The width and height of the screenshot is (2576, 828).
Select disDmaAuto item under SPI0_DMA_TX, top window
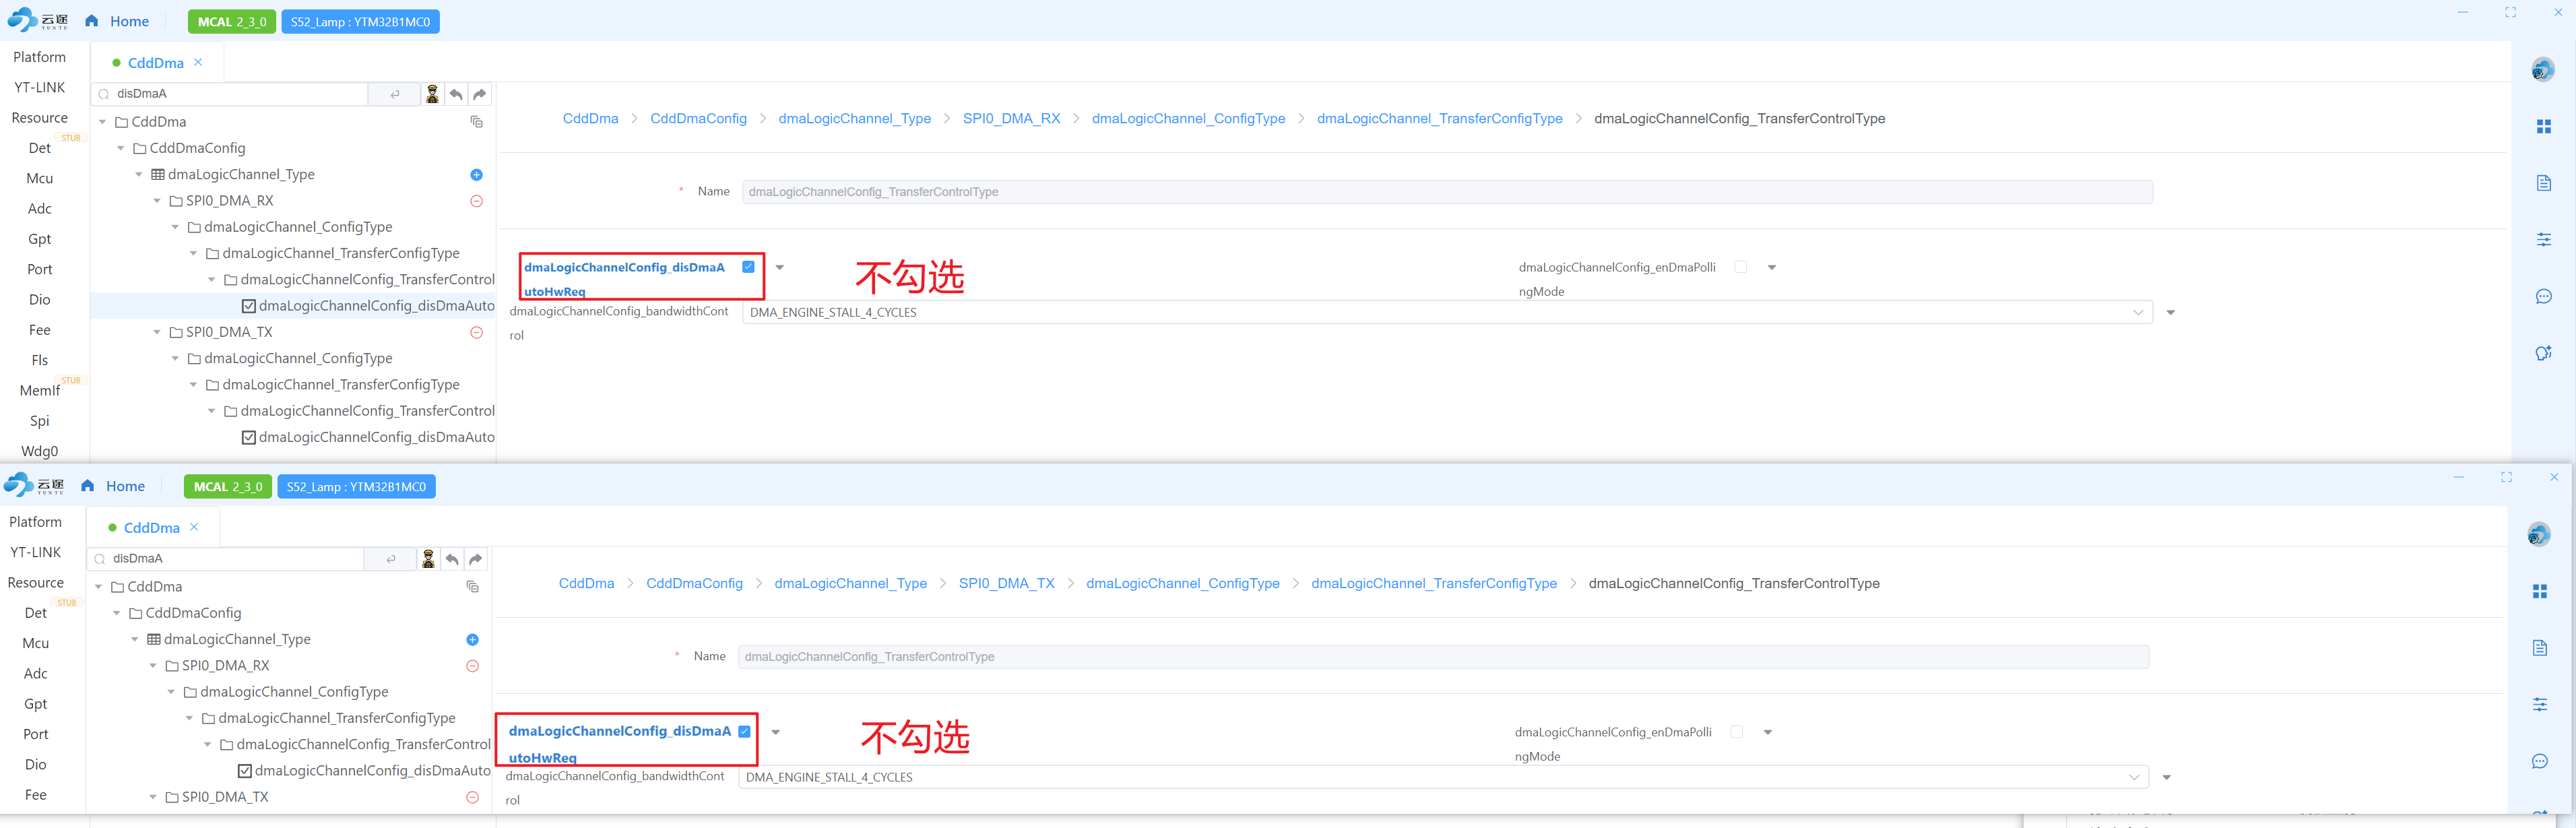pyautogui.click(x=368, y=438)
